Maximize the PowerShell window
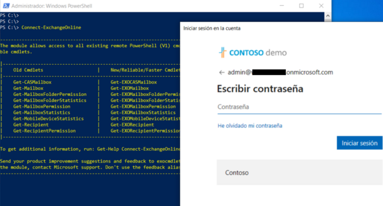Screen dimensions: 383x206 click(x=301, y=6)
